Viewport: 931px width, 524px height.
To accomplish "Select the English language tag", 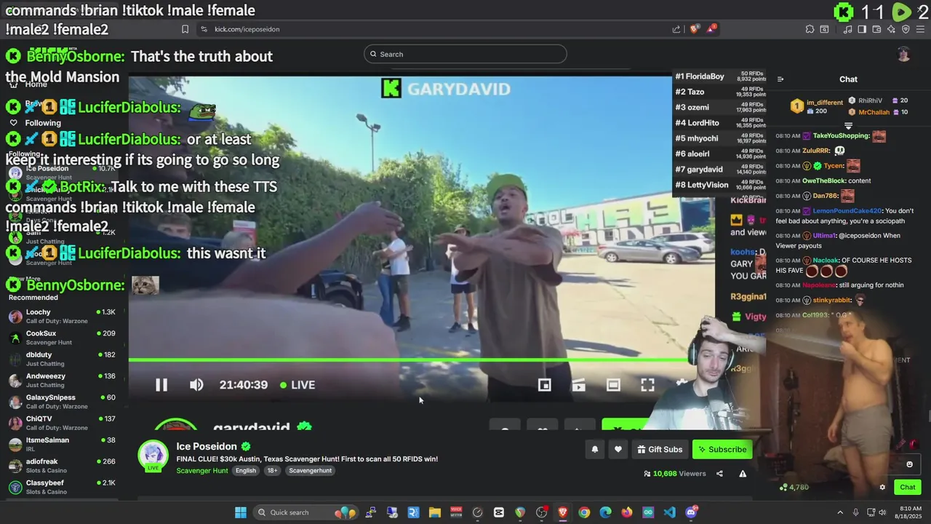I will [246, 471].
